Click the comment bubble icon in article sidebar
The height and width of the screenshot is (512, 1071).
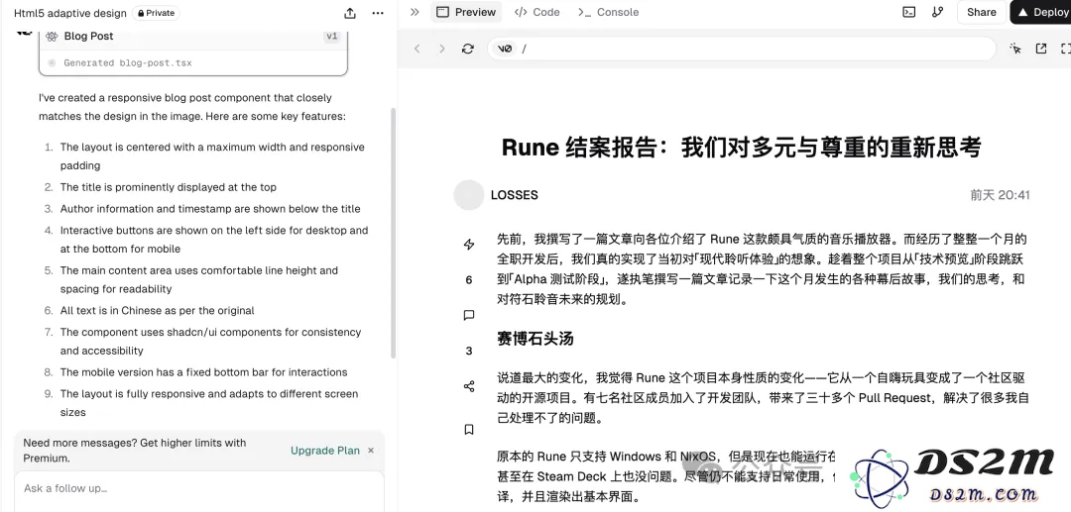click(468, 315)
